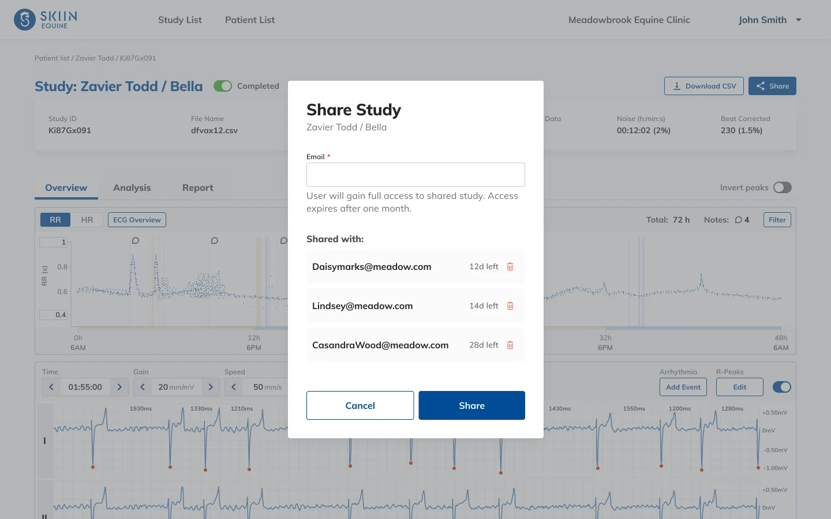The width and height of the screenshot is (831, 519).
Task: Decrease Gain with left arrow
Action: [143, 387]
